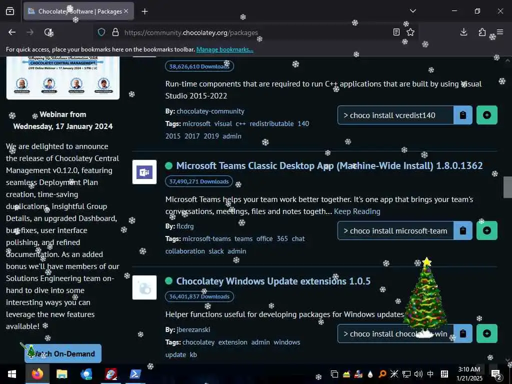Open Microsoft Teams Classic Desktop App package

point(329,166)
